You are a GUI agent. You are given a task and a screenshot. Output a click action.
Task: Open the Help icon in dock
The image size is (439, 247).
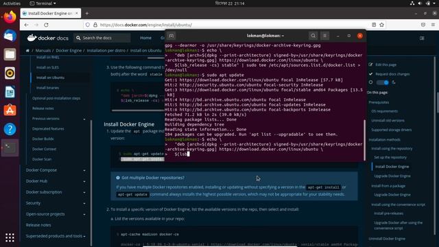coord(10,129)
